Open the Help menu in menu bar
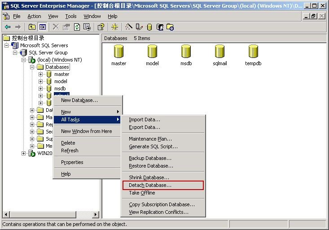Viewport: 329px width, 230px height. 113,16
